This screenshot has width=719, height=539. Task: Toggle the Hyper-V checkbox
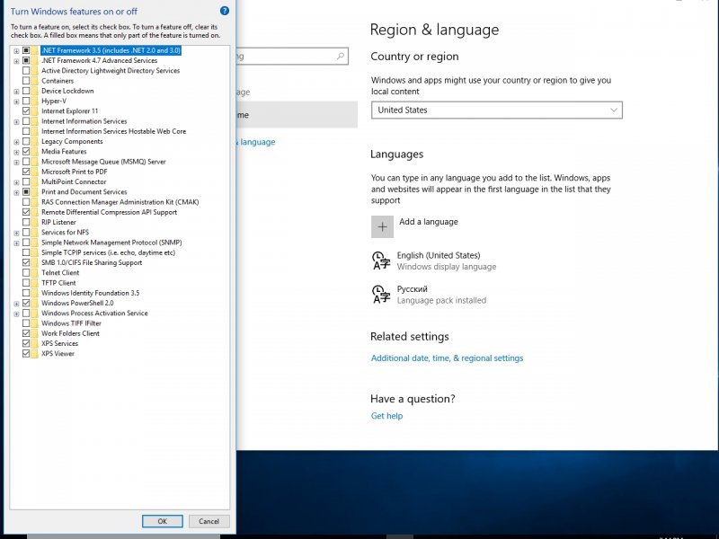26,101
